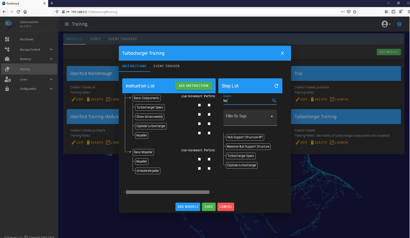Viewport: 410px width, 238px height.
Task: Bookmark this page with star icon
Action: click(354, 12)
